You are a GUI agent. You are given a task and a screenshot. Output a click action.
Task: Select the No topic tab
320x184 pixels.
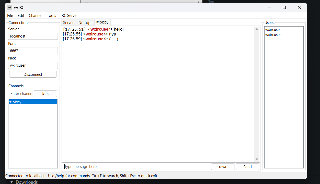click(x=86, y=23)
